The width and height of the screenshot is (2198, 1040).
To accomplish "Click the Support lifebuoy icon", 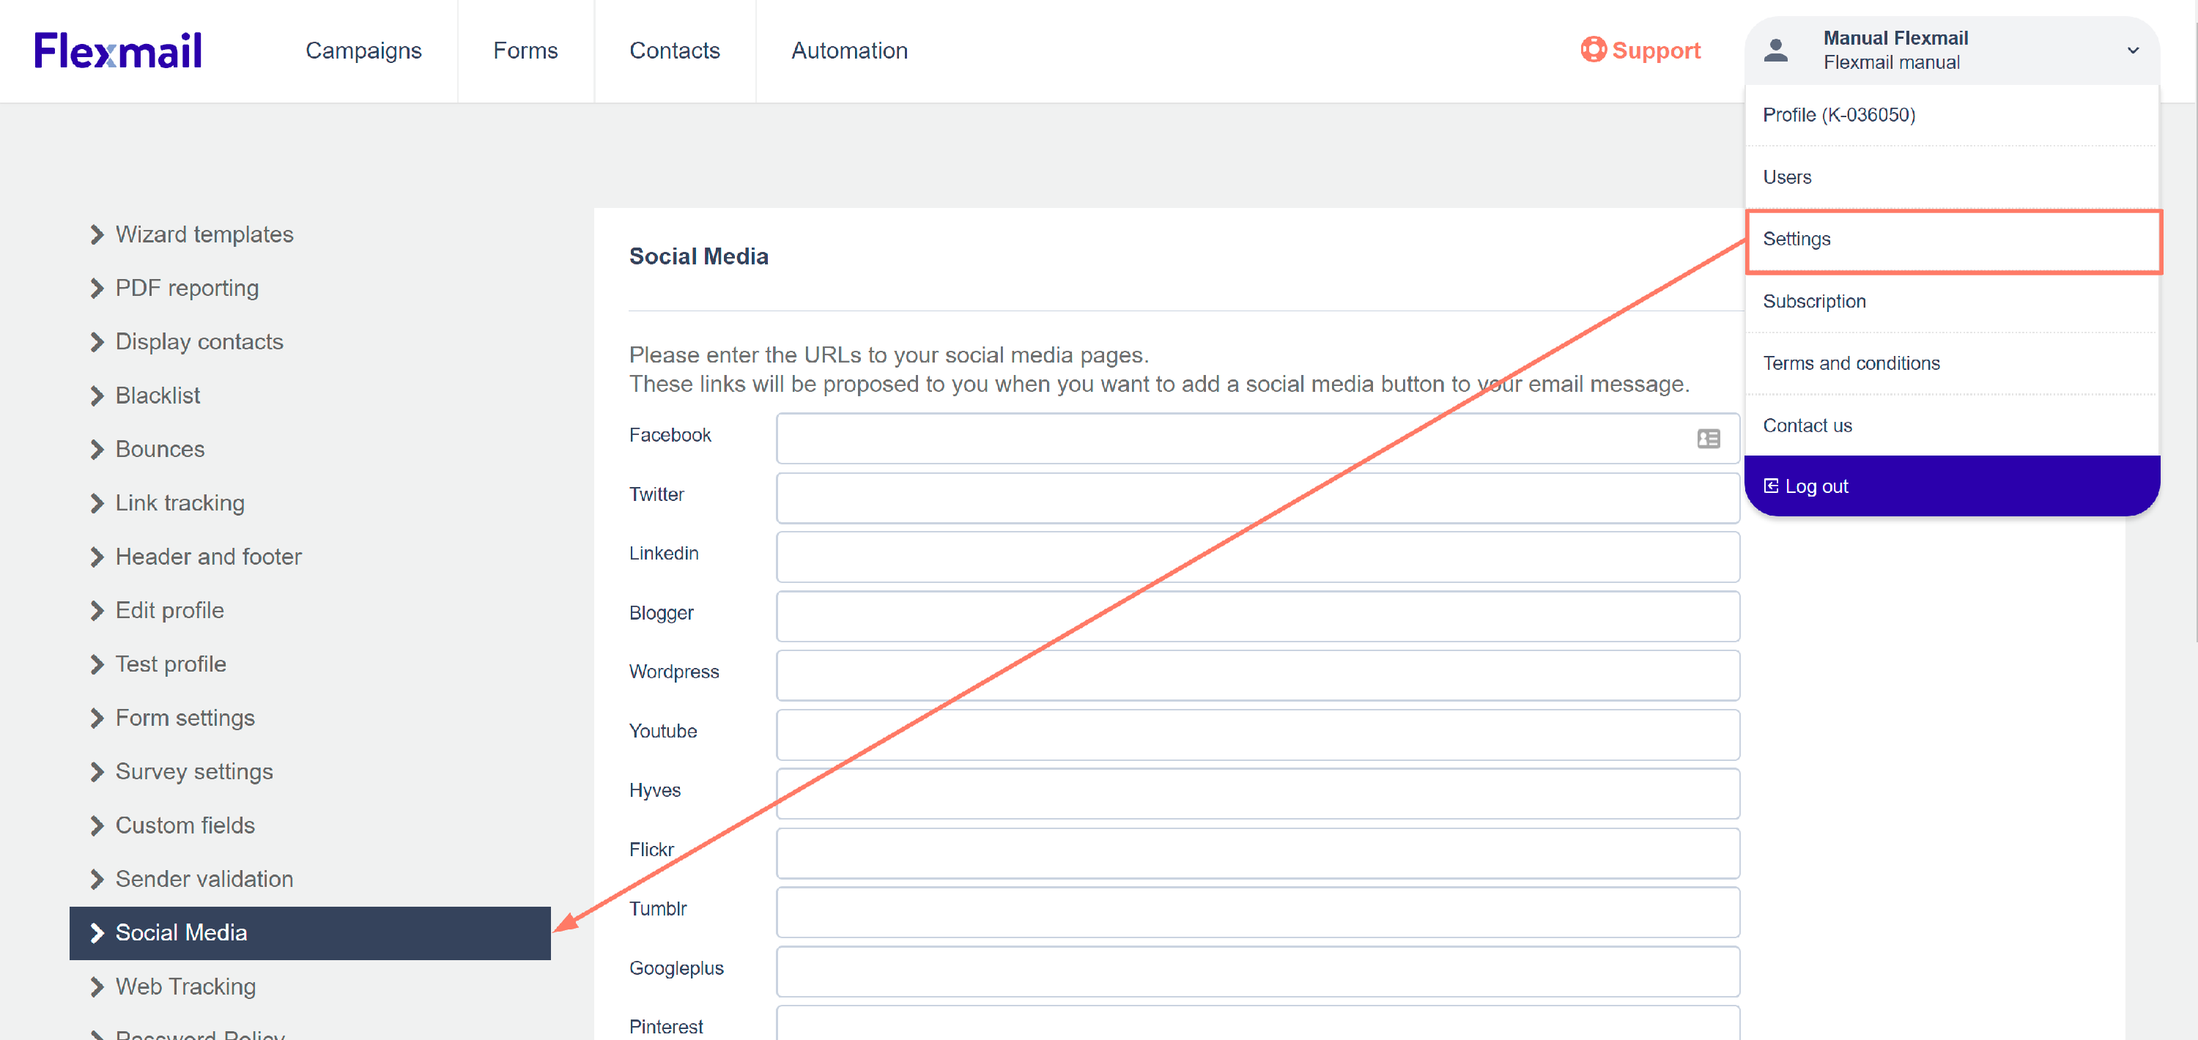I will tap(1592, 50).
